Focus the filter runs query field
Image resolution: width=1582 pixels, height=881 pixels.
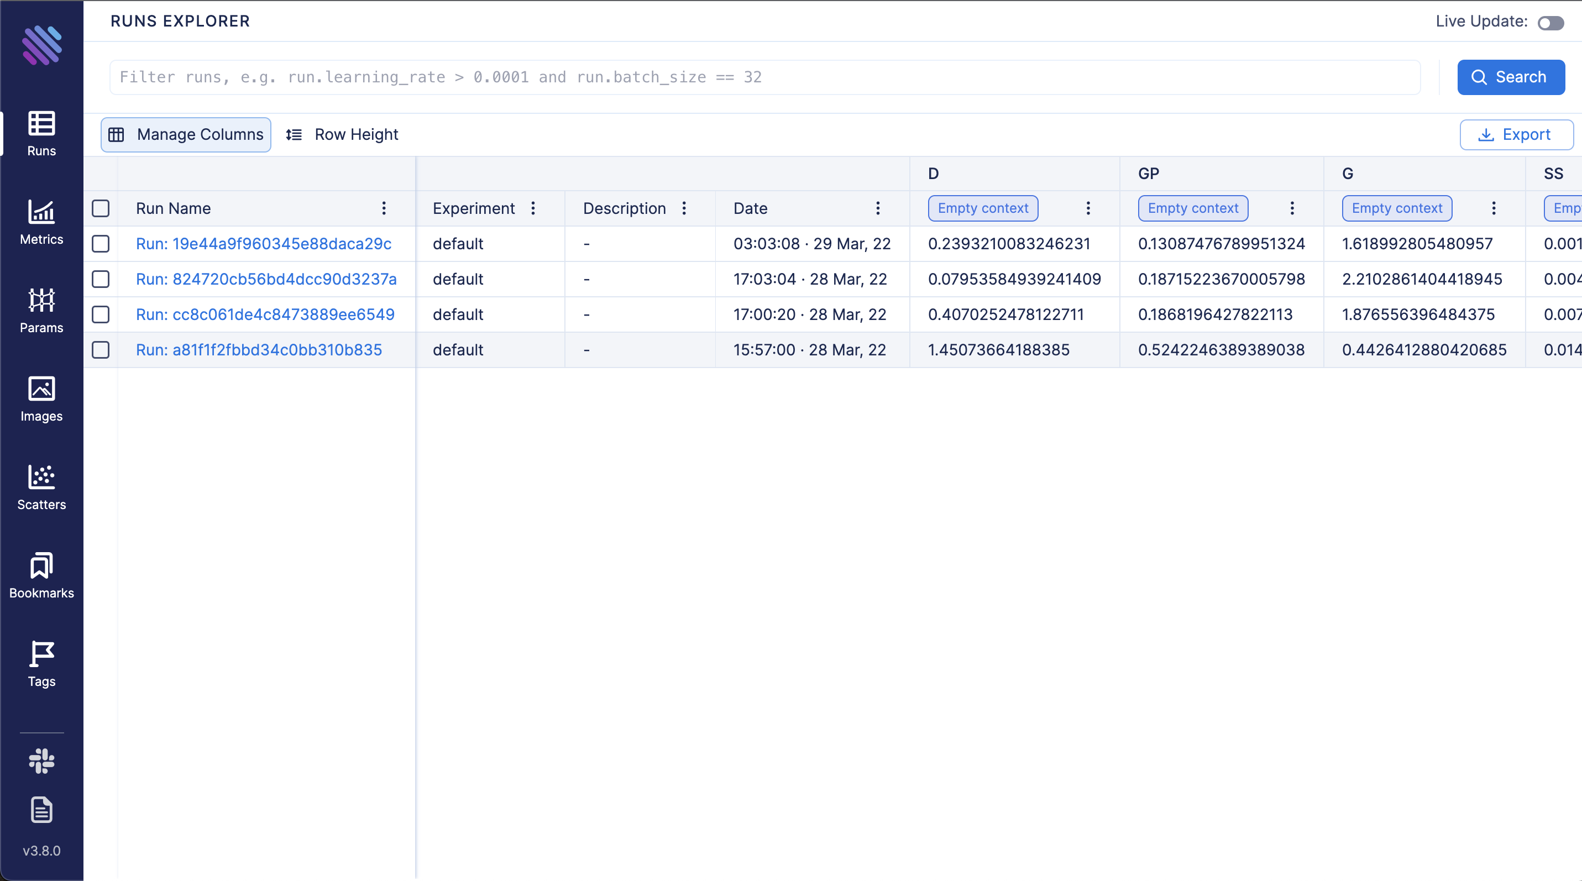click(764, 77)
